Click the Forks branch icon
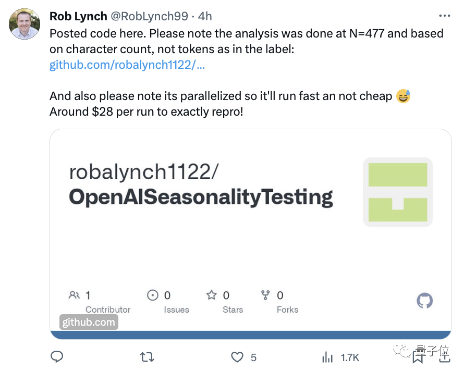Image resolution: width=464 pixels, height=371 pixels. pyautogui.click(x=265, y=295)
